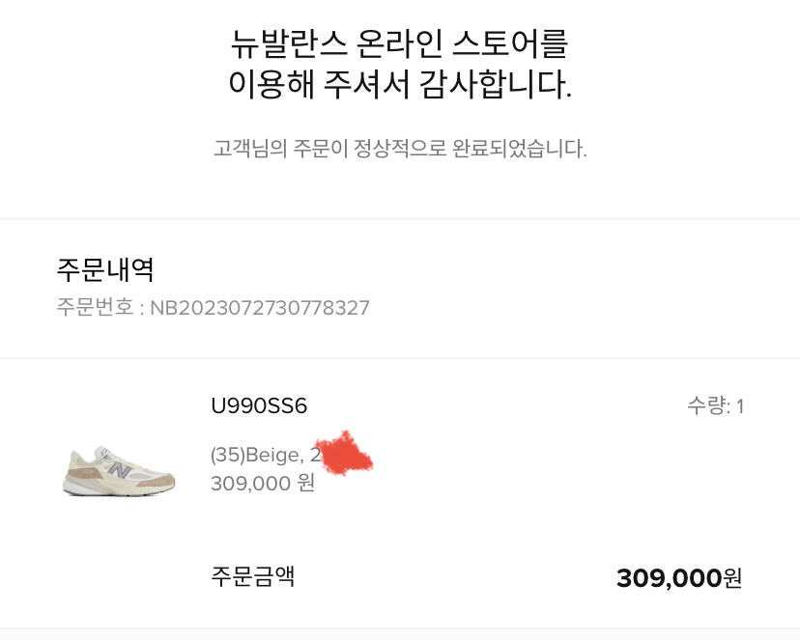Click the bold 309,000원 order total
The height and width of the screenshot is (640, 800).
(679, 578)
